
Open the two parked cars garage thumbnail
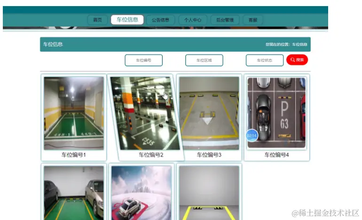(x=74, y=193)
